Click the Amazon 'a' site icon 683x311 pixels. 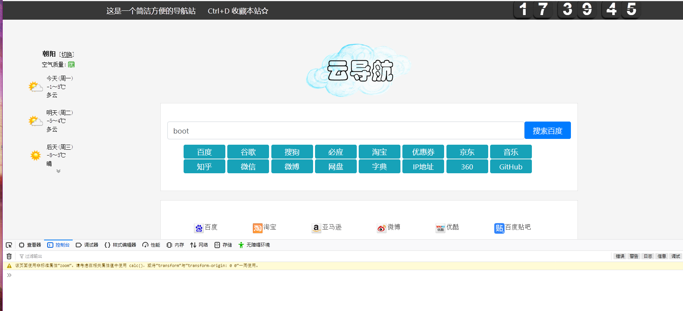(x=316, y=228)
